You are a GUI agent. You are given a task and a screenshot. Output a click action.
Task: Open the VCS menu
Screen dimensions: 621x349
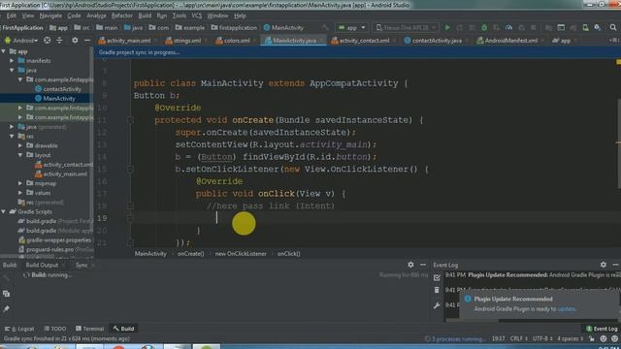pos(197,16)
